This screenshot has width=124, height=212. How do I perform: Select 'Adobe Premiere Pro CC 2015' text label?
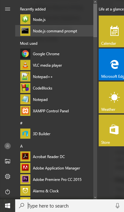click(x=57, y=180)
